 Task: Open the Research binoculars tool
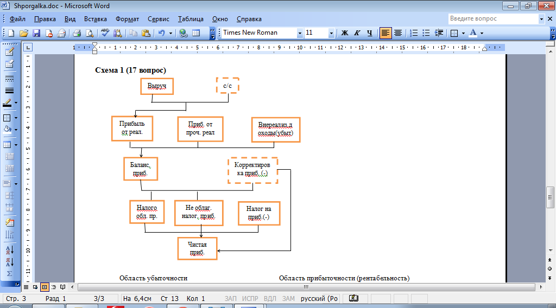(x=118, y=33)
